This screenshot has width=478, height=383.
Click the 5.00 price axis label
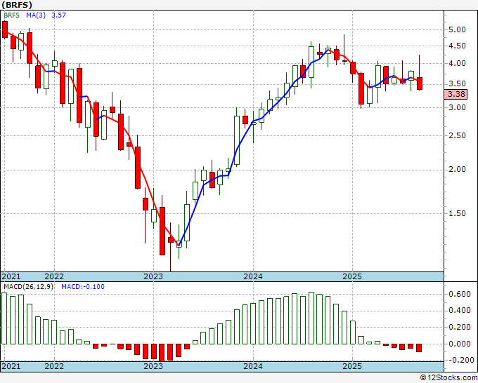tap(457, 30)
